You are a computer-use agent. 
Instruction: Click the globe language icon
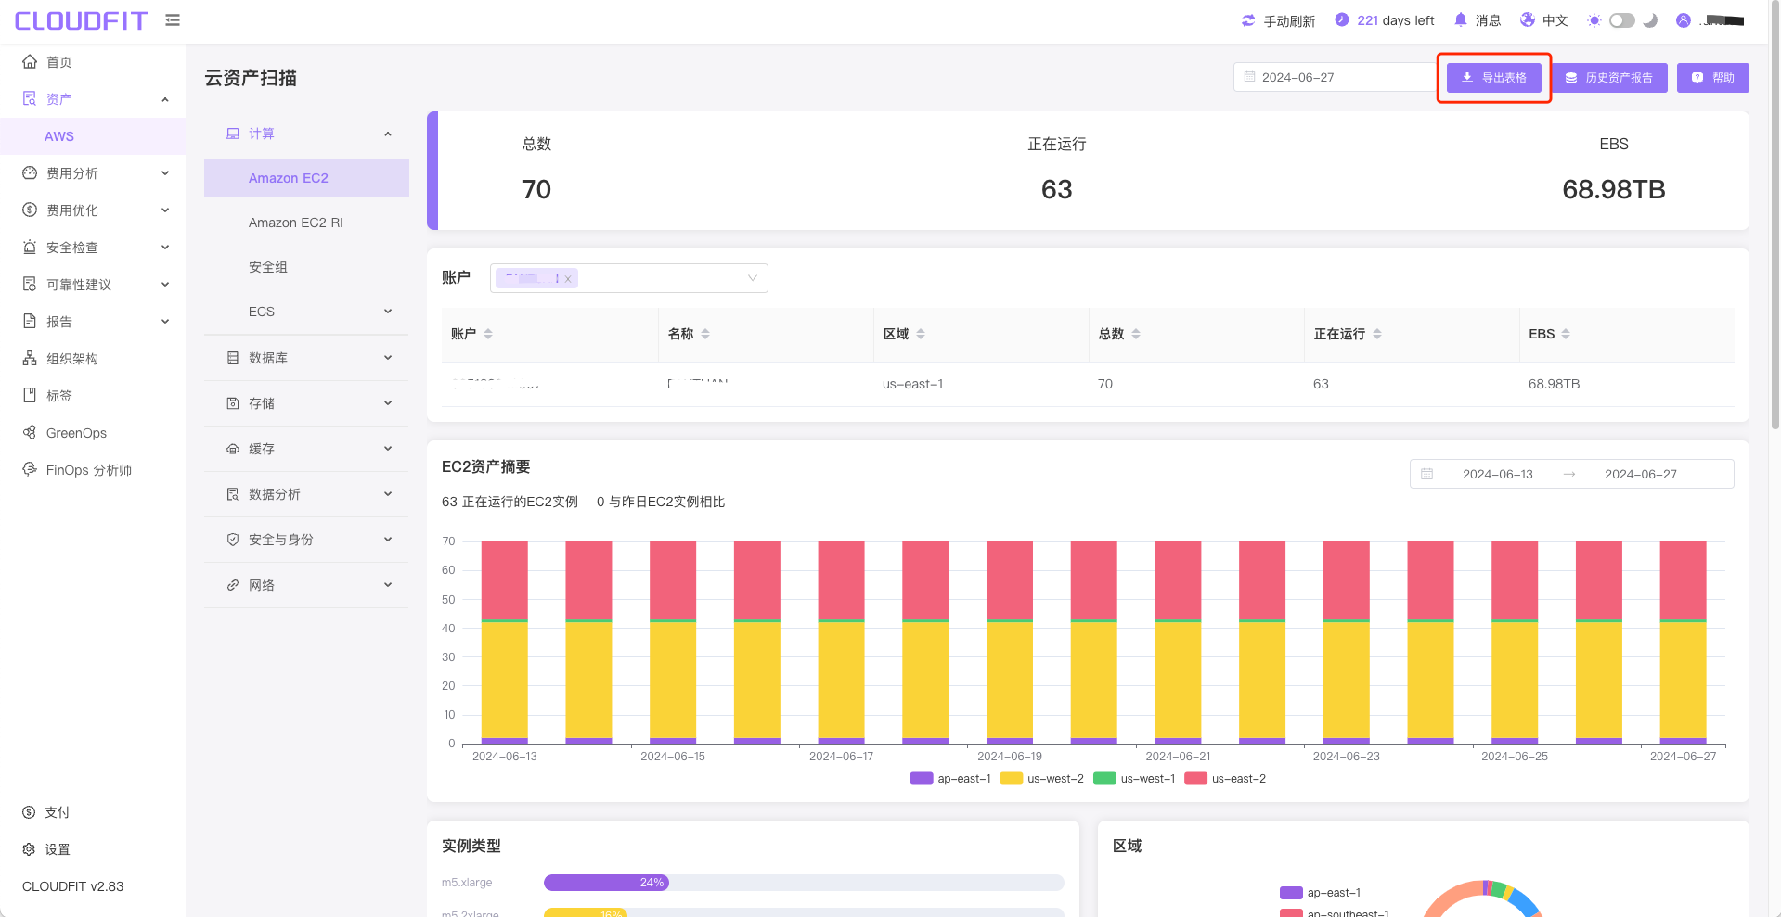(x=1528, y=19)
